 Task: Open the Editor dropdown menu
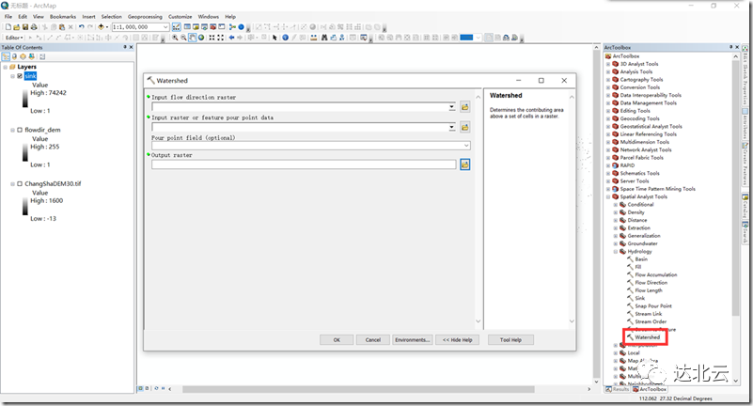(14, 38)
